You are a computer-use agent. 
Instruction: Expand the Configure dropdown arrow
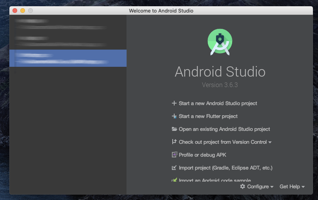click(272, 187)
